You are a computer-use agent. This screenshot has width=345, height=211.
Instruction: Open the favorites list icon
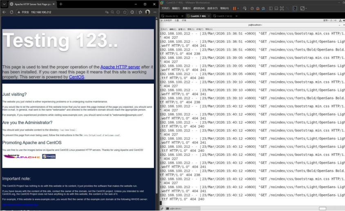click(x=140, y=12)
